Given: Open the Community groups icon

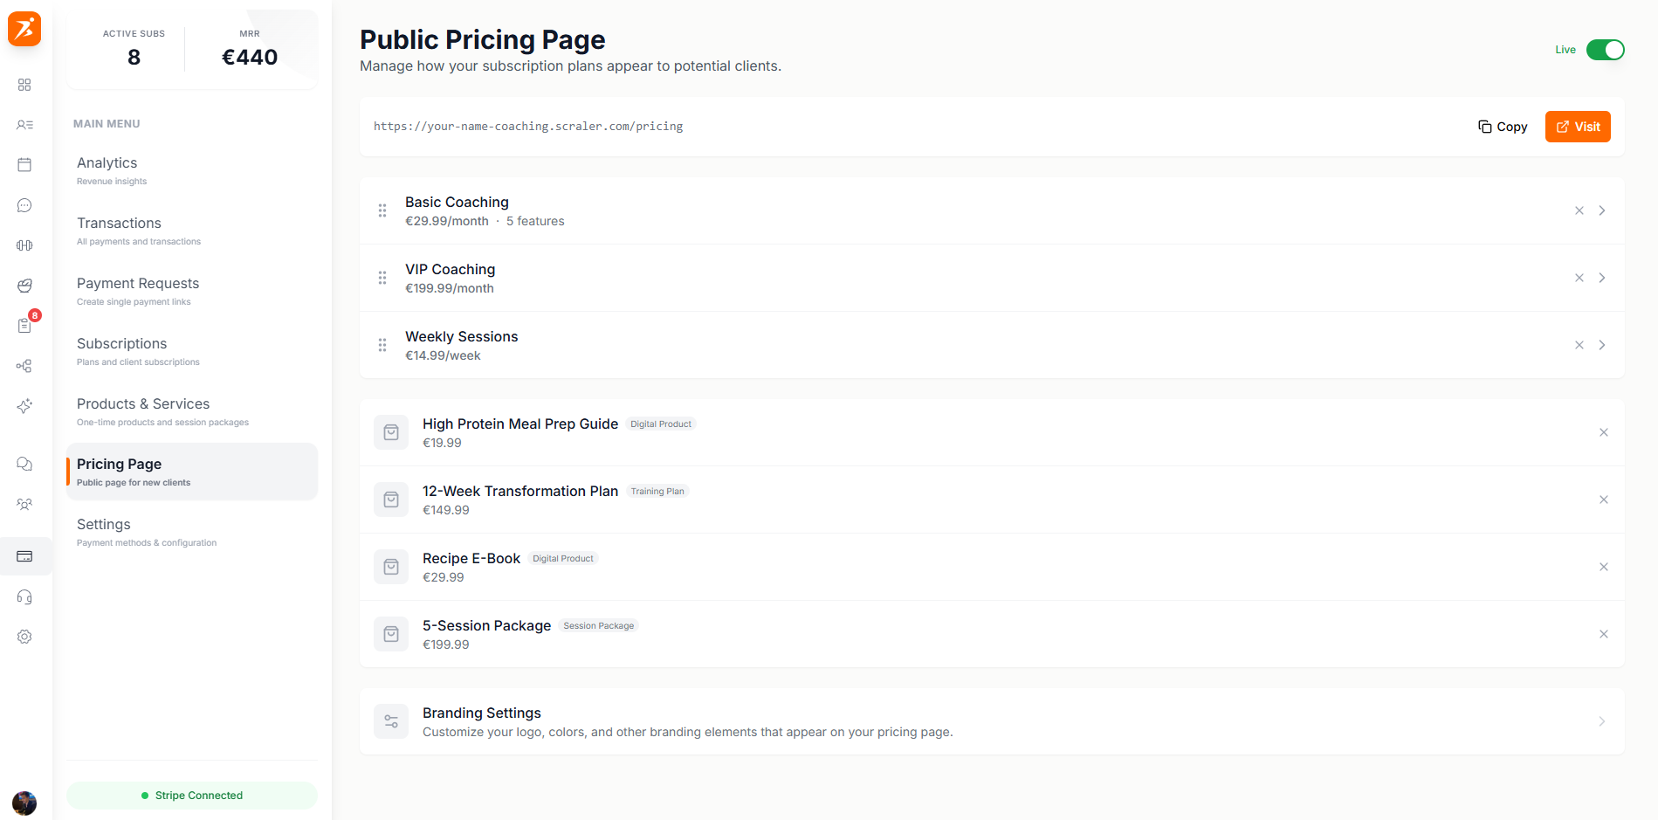Looking at the screenshot, I should (x=24, y=504).
